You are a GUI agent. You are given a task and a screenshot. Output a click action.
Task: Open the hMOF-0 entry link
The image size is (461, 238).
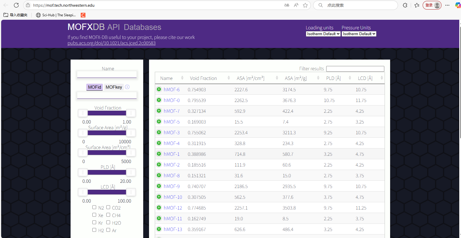point(172,100)
